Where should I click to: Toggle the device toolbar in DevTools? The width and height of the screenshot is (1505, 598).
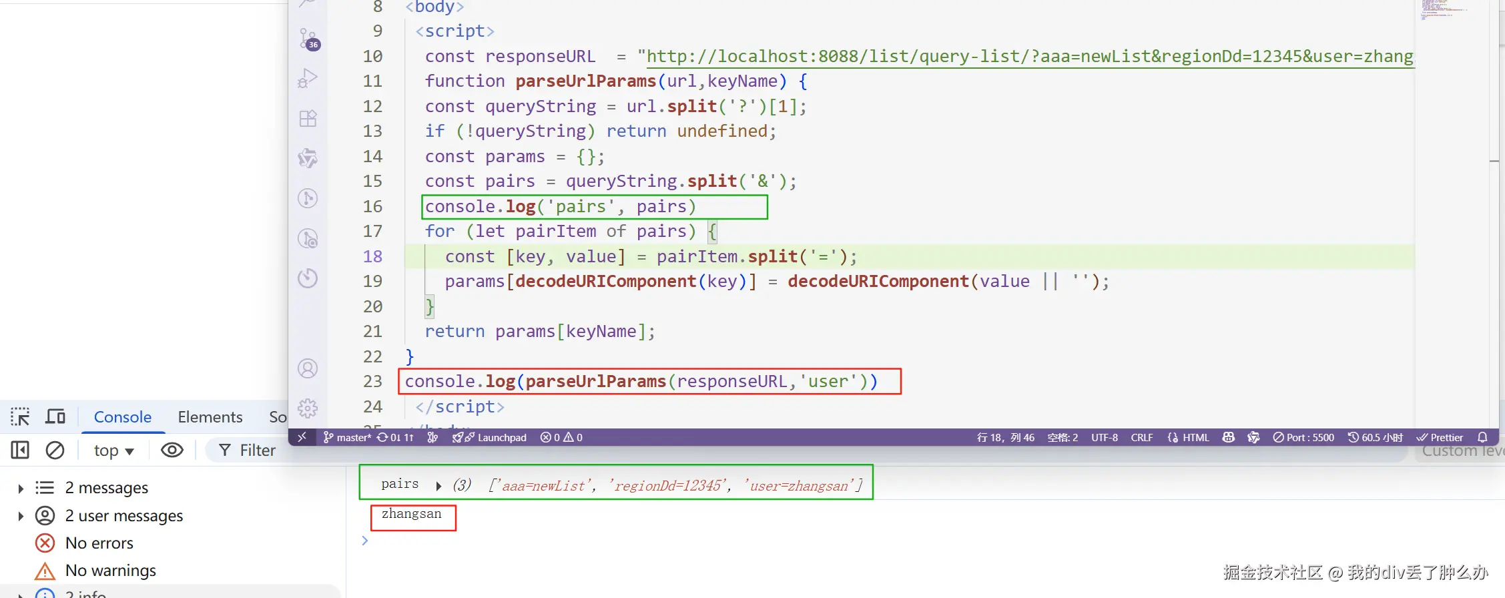coord(55,417)
